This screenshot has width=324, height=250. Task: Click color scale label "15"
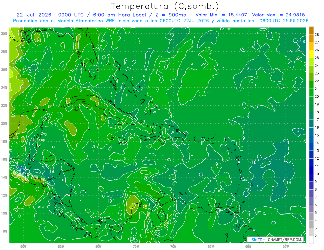[x=317, y=135]
